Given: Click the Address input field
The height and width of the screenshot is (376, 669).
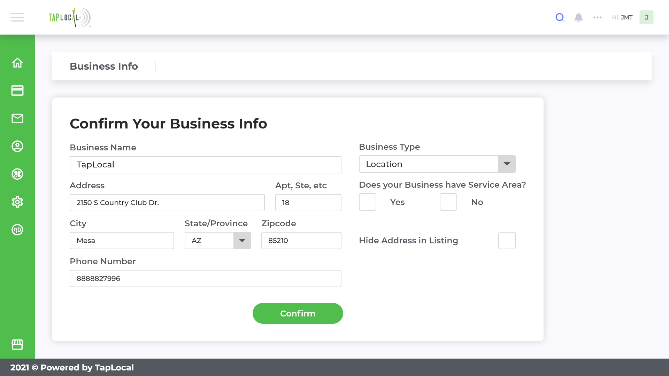Looking at the screenshot, I should point(167,203).
